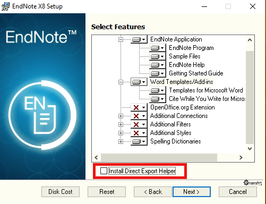Click the vertical scrollbar down arrow
Screen dimensions: 266x204
[250, 149]
